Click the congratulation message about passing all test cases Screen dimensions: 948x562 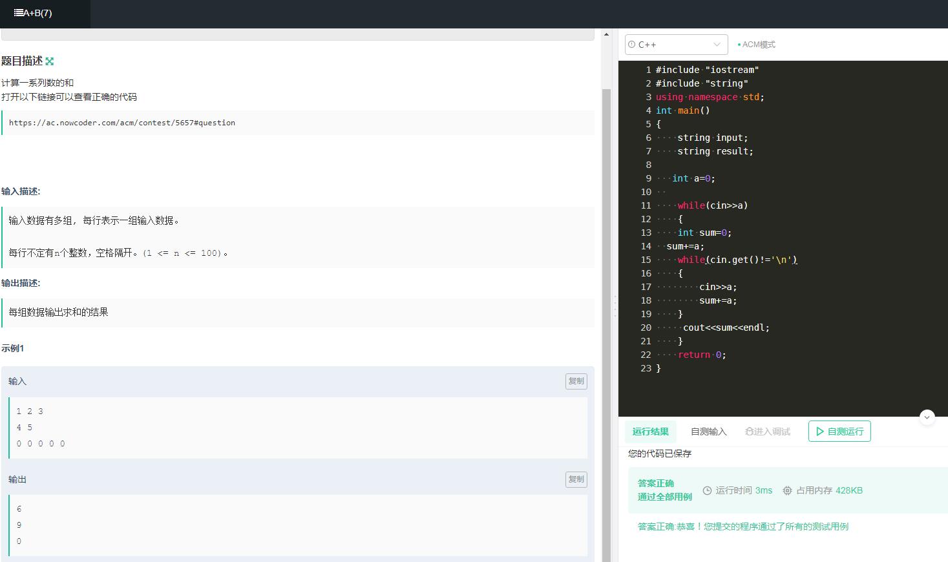pos(743,526)
